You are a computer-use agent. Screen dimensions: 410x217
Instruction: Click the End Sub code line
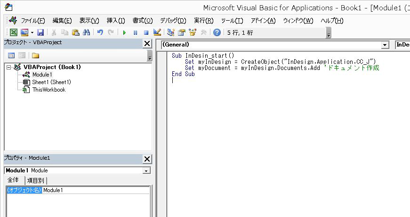(183, 74)
